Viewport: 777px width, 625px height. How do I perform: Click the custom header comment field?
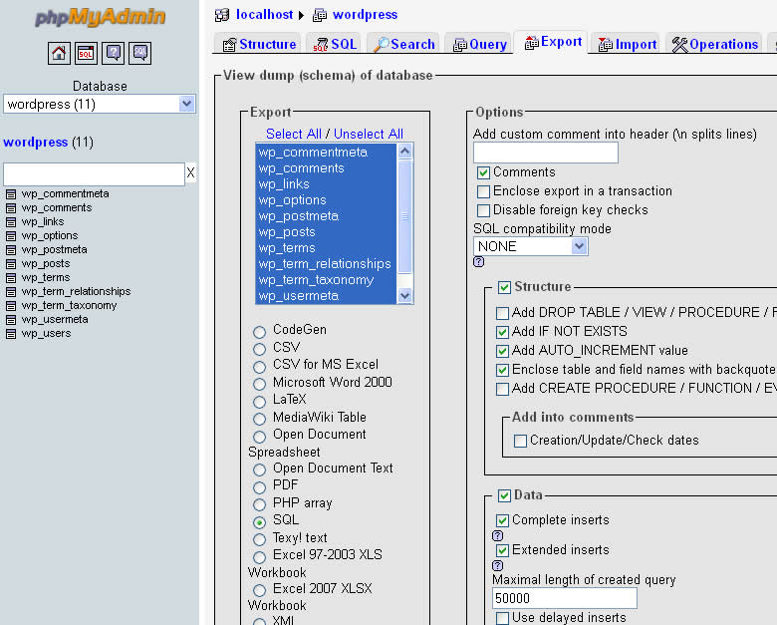tap(546, 153)
